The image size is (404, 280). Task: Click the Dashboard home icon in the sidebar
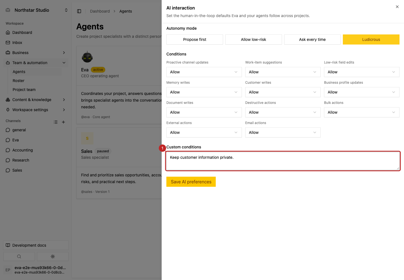(x=8, y=32)
